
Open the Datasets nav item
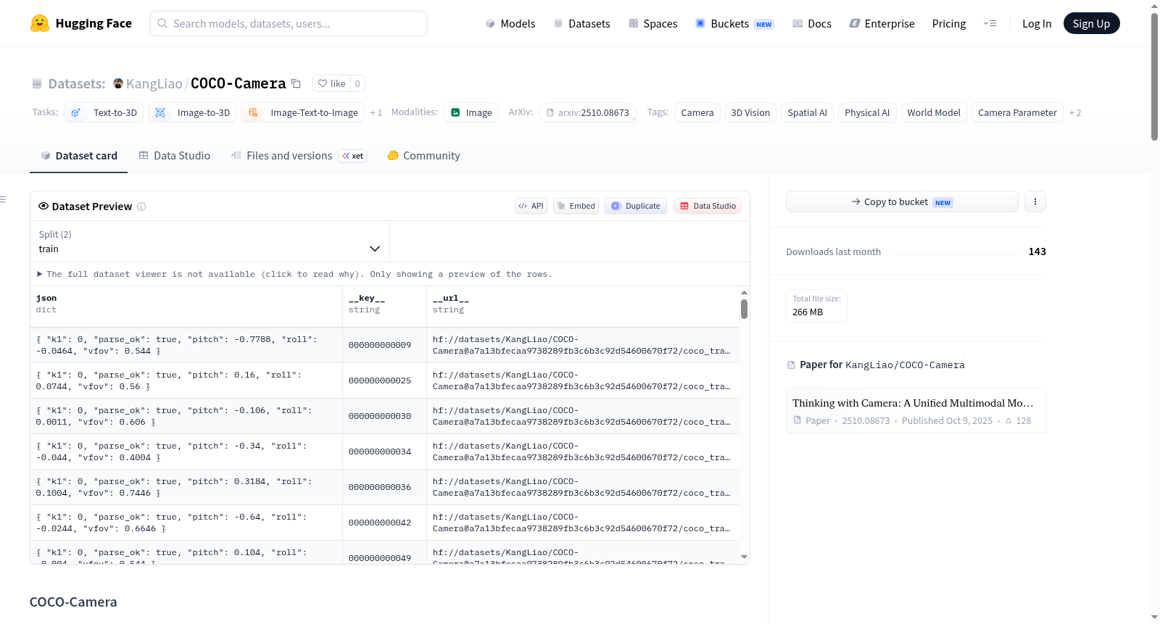click(582, 23)
